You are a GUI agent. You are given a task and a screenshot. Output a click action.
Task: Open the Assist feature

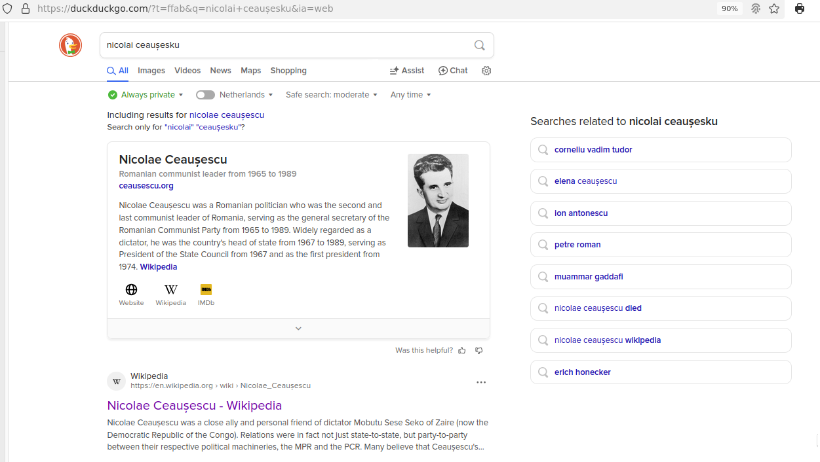407,71
